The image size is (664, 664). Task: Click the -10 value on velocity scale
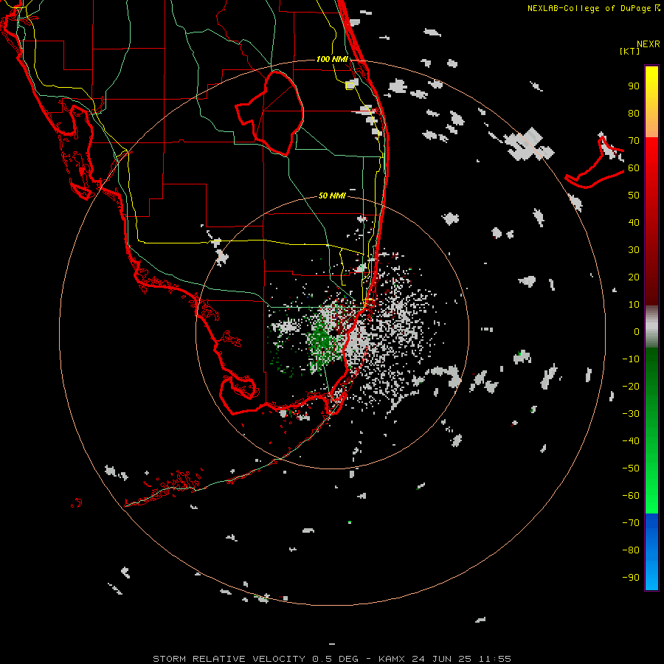tap(631, 359)
